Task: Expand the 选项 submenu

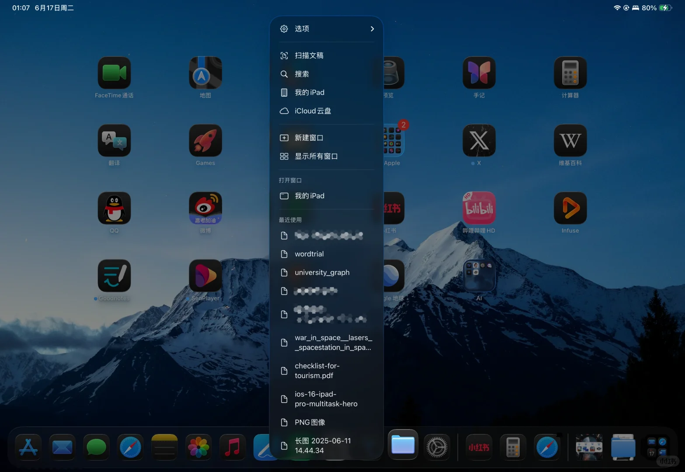Action: (x=326, y=29)
